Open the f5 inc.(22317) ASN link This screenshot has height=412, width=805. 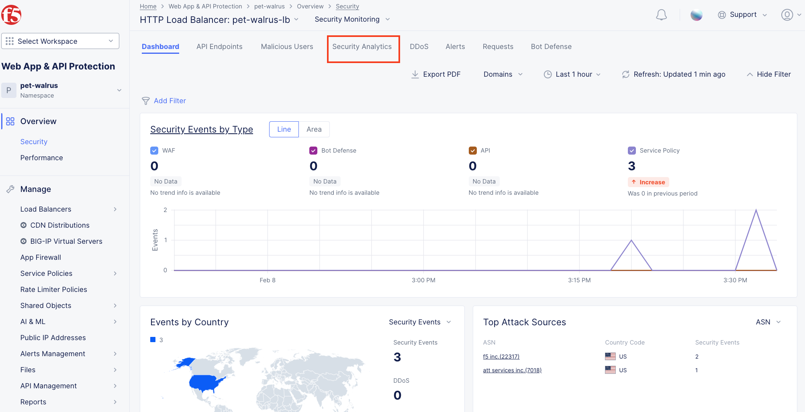pyautogui.click(x=501, y=357)
